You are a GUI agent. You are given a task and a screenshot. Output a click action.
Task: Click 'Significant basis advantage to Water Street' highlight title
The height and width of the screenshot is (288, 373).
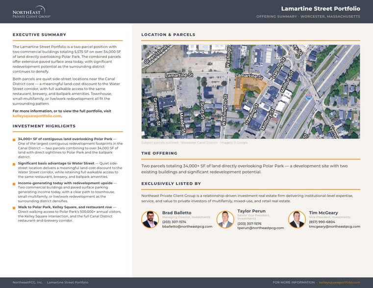coord(56,163)
